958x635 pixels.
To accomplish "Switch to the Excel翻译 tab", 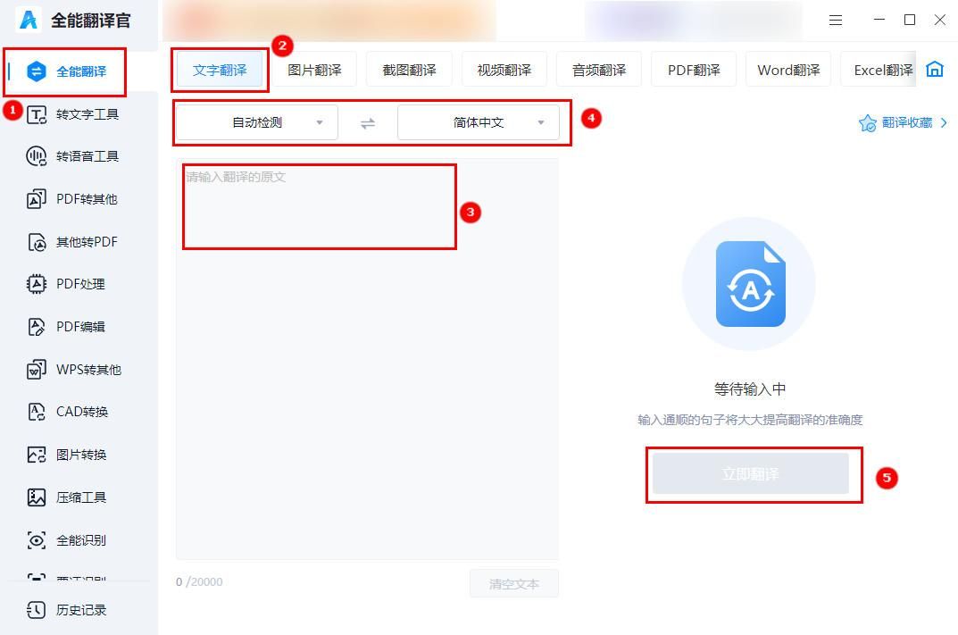I will pyautogui.click(x=879, y=71).
